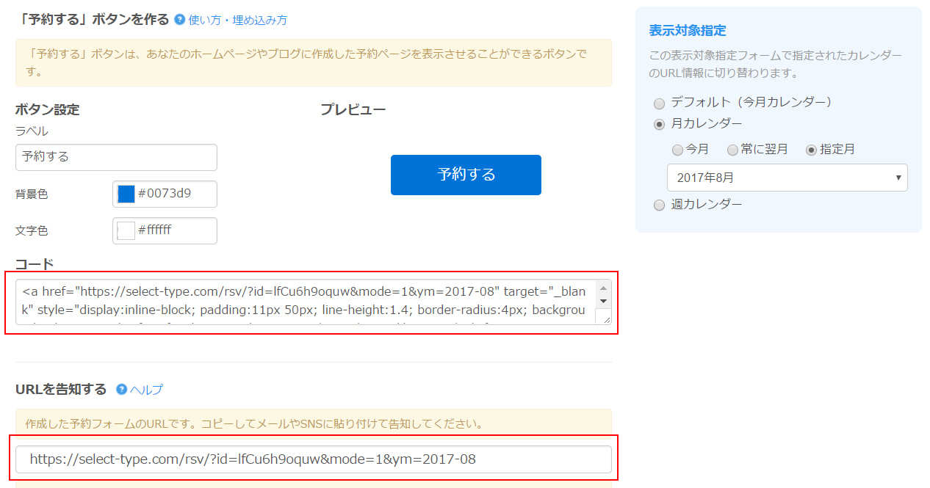Select the 月カレンダー radio option
The height and width of the screenshot is (488, 930).
(659, 124)
